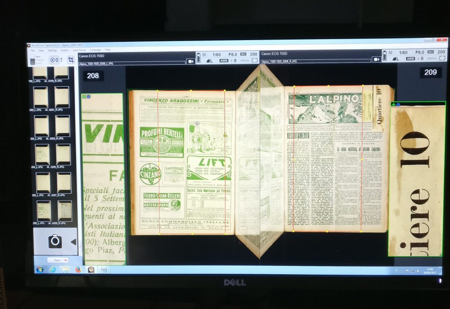The width and height of the screenshot is (450, 309).
Task: Select thumbnail 0201_R.JPG in list
Action: click(62, 97)
